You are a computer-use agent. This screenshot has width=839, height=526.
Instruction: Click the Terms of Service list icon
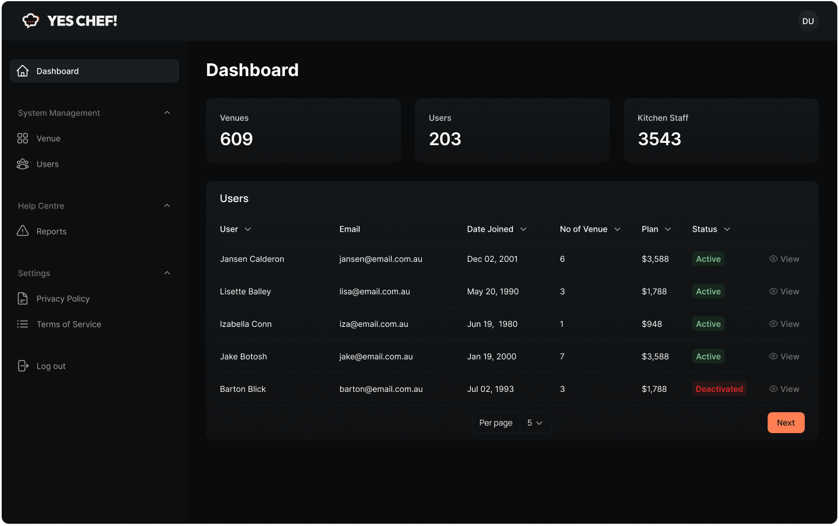pyautogui.click(x=23, y=324)
